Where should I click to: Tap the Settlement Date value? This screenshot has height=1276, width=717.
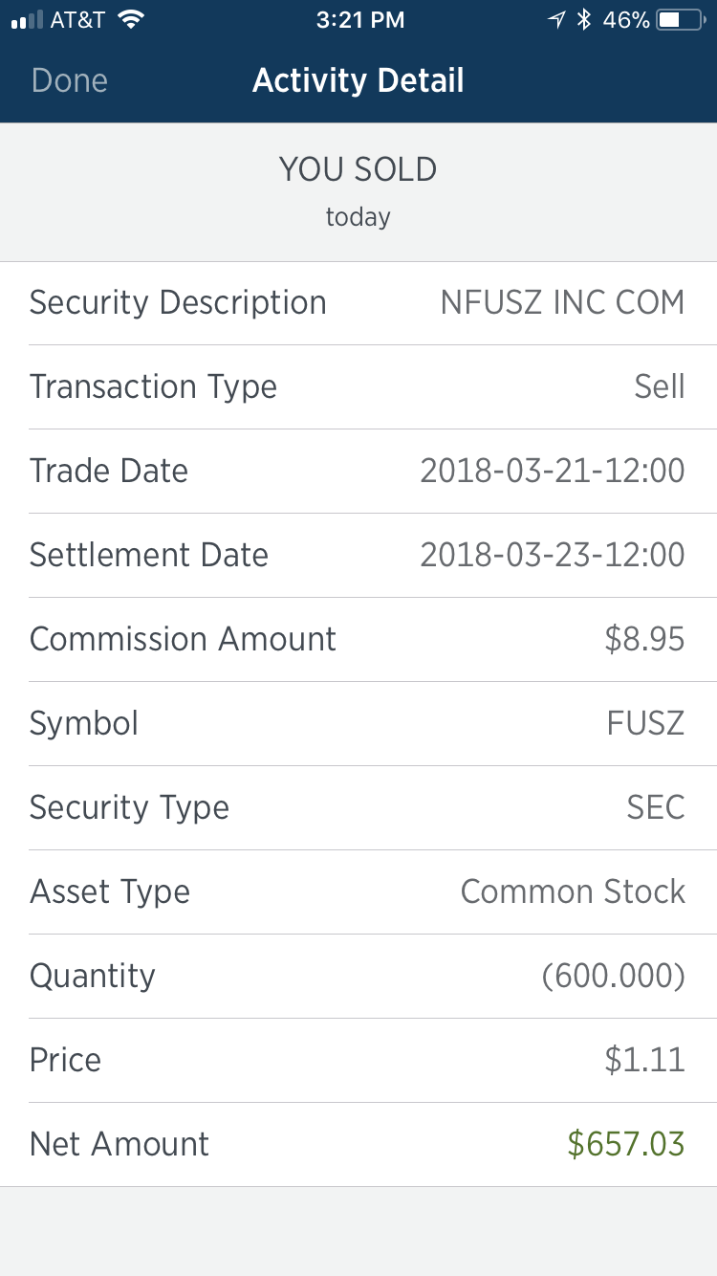pyautogui.click(x=553, y=556)
